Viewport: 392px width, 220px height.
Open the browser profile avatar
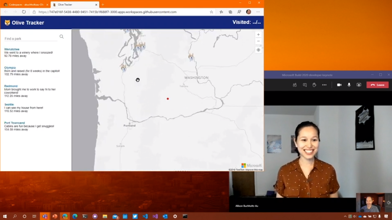249,12
